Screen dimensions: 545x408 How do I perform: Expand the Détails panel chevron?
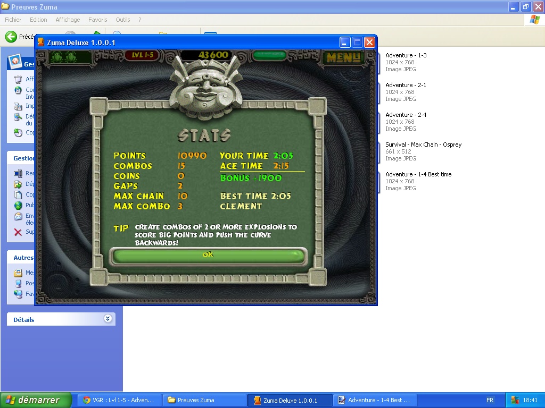click(108, 319)
